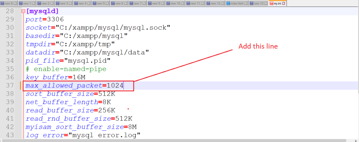Close the my.ini tab
This screenshot has height=142, width=359.
tap(284, 3)
